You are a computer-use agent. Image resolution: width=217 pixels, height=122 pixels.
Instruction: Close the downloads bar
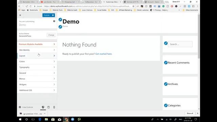click(198, 114)
